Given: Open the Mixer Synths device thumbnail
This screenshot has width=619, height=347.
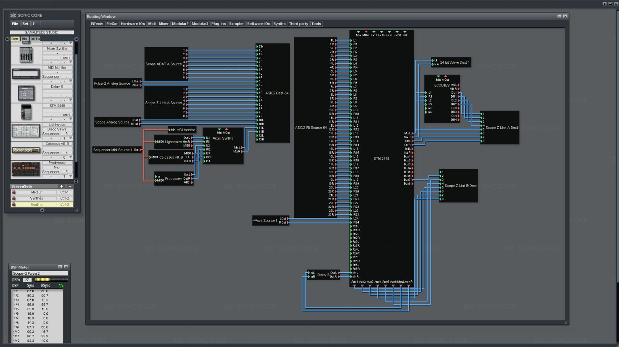Looking at the screenshot, I should coord(26,55).
